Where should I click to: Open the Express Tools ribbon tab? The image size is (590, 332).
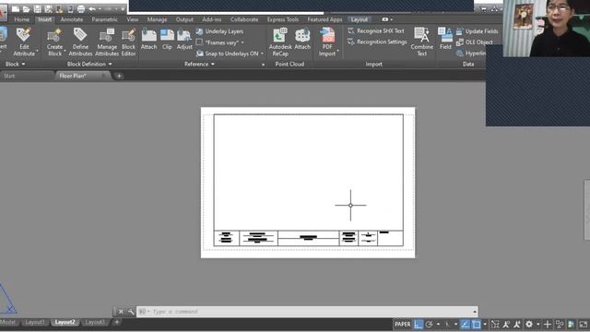click(283, 19)
